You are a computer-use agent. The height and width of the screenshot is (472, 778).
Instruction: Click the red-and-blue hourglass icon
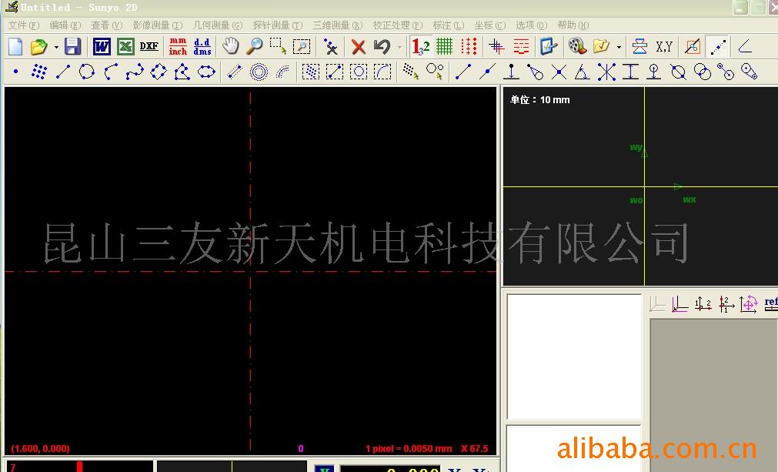pyautogui.click(x=639, y=47)
